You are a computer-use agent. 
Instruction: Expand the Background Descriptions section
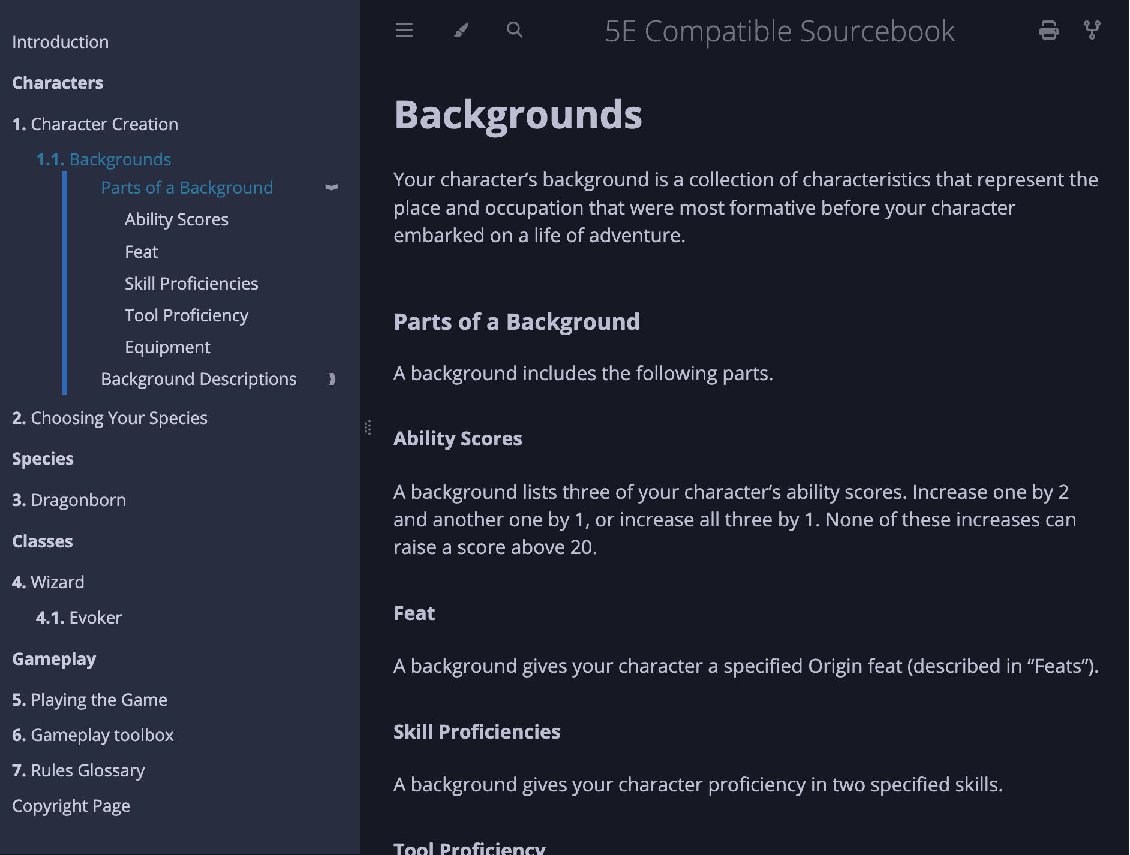click(x=332, y=379)
